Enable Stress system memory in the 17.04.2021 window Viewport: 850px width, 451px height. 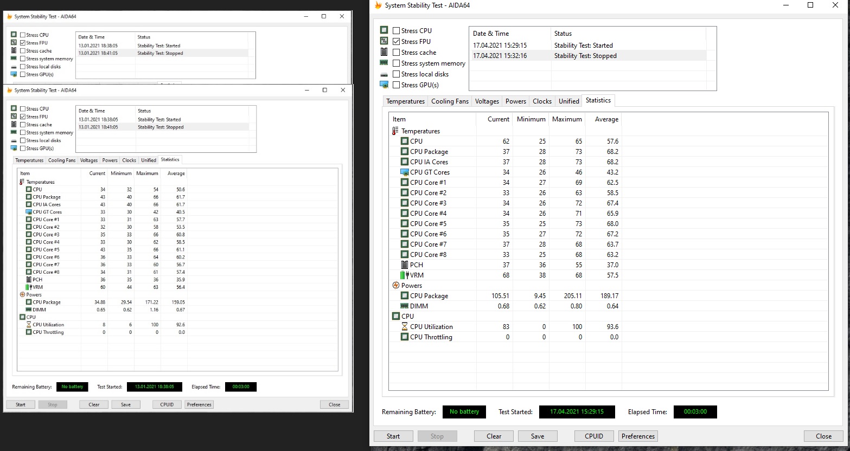coord(397,63)
